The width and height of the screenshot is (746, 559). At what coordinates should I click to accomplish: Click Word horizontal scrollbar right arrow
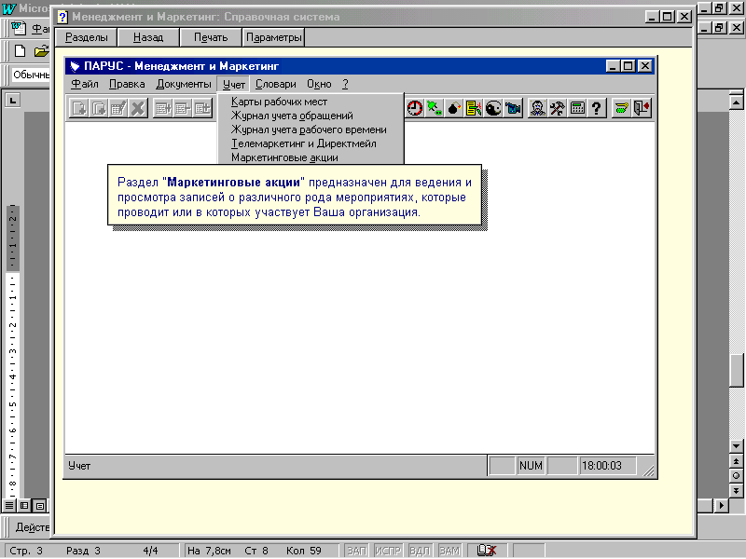click(x=722, y=505)
